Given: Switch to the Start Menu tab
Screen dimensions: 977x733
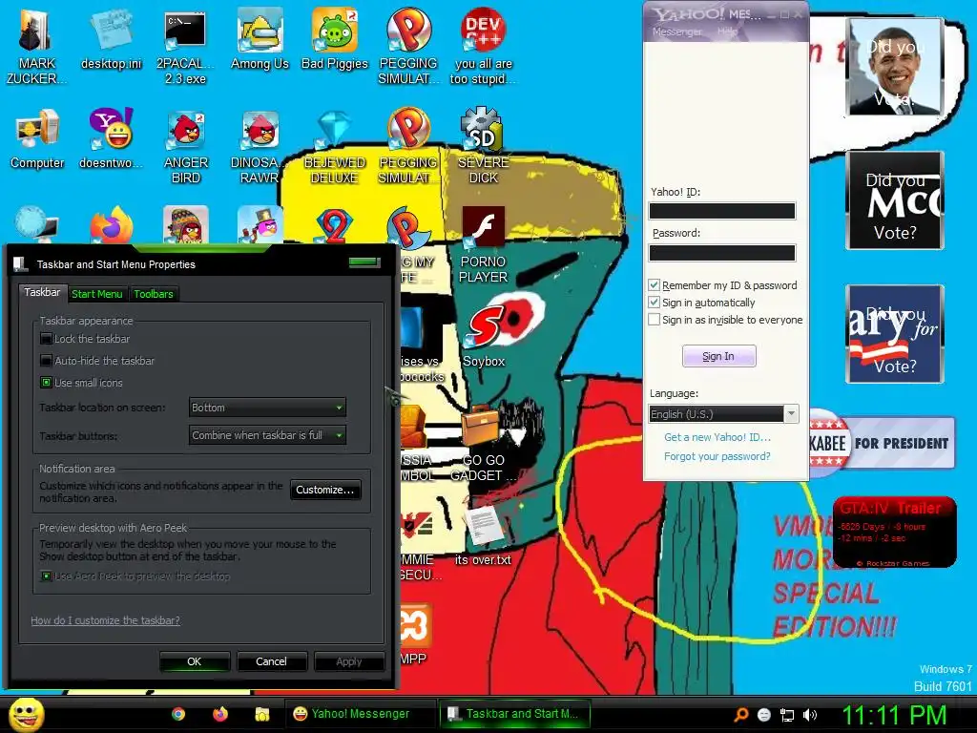Looking at the screenshot, I should point(96,294).
